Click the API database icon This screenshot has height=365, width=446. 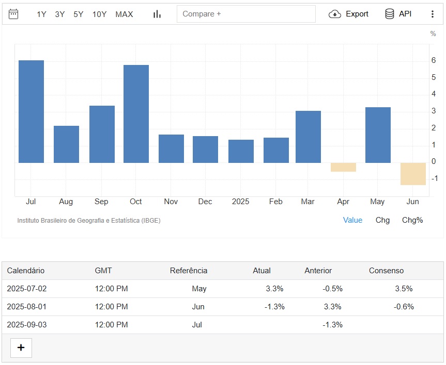pos(390,14)
